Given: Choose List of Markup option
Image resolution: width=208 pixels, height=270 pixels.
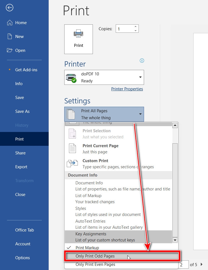Looking at the screenshot, I should [118, 198].
